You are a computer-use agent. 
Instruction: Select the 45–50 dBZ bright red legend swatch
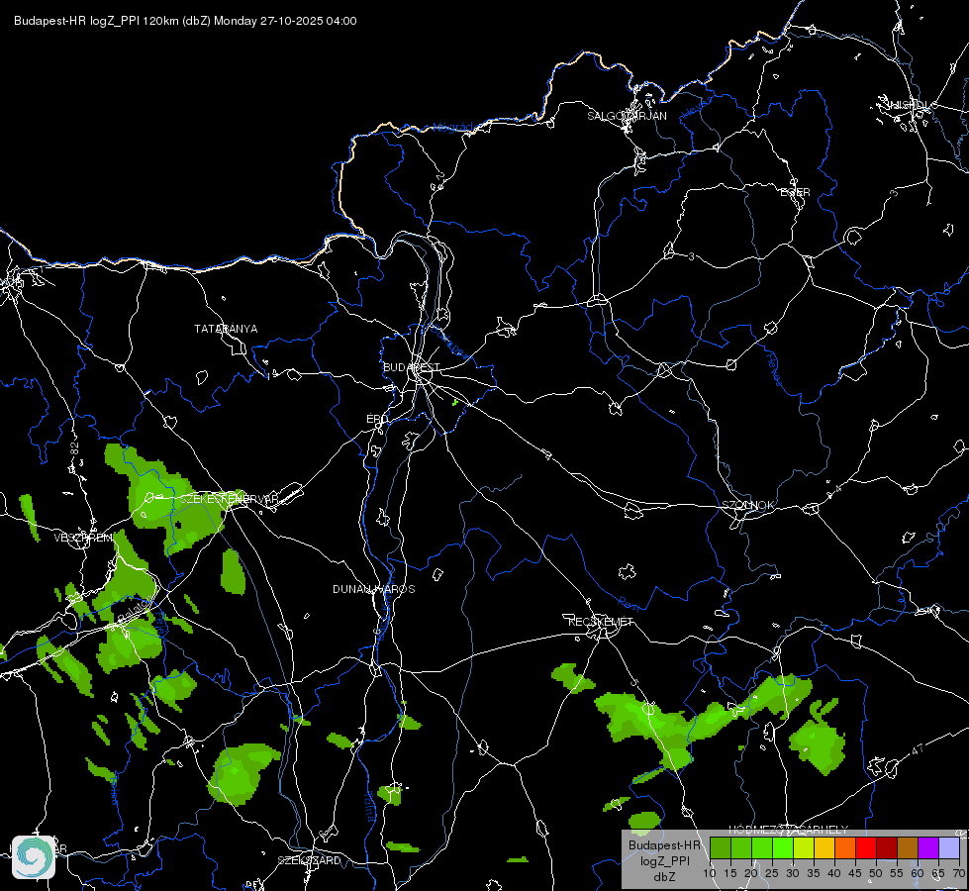[866, 847]
